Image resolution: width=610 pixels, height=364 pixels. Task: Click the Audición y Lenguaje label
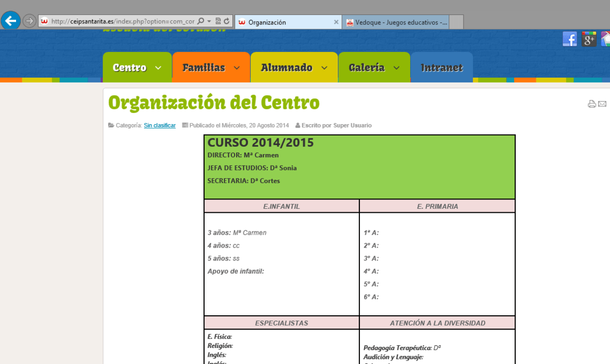(393, 357)
